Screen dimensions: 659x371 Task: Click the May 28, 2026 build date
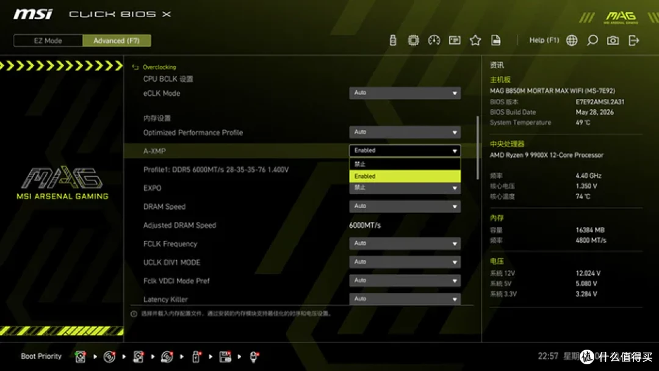[x=594, y=112]
